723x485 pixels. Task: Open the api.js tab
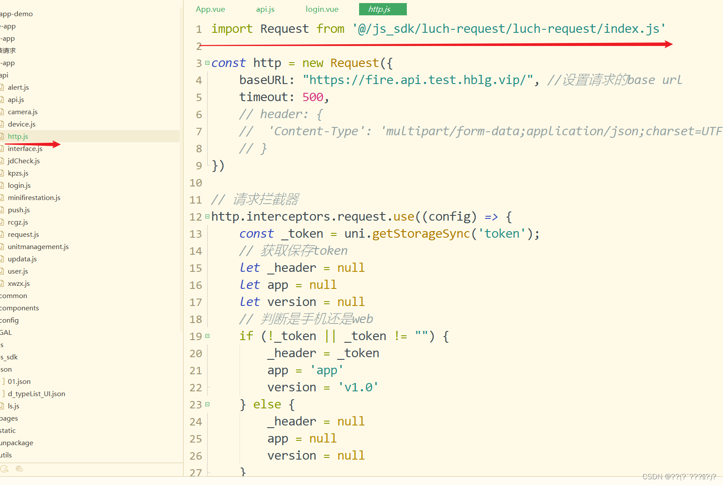tap(265, 9)
